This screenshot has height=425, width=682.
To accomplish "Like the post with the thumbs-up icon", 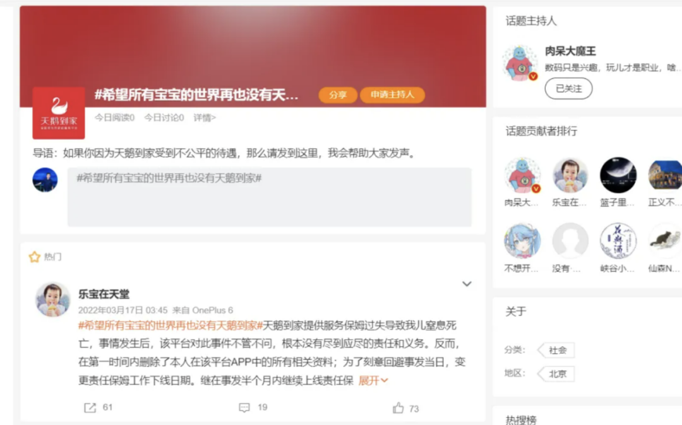I will 398,407.
